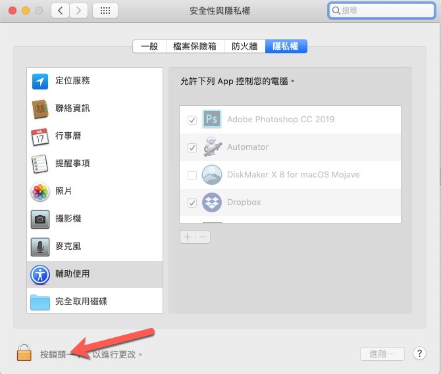441x374 pixels.
Task: Click the Automator robot icon
Action: tap(213, 147)
